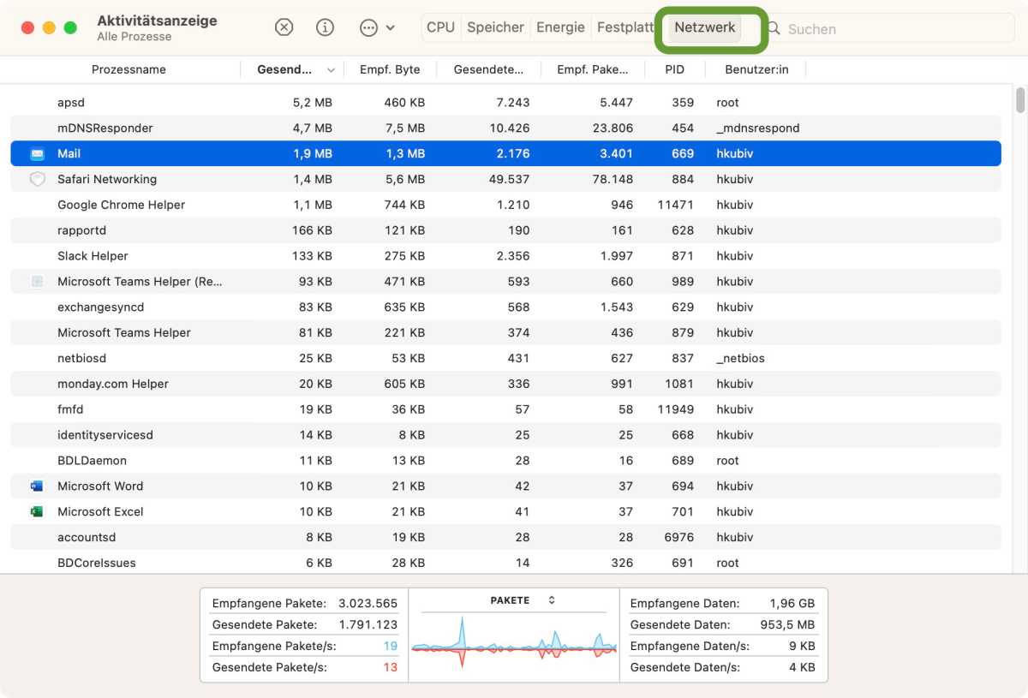Select the mDNSResponder process row
Viewport: 1028px width, 698px height.
tap(505, 128)
